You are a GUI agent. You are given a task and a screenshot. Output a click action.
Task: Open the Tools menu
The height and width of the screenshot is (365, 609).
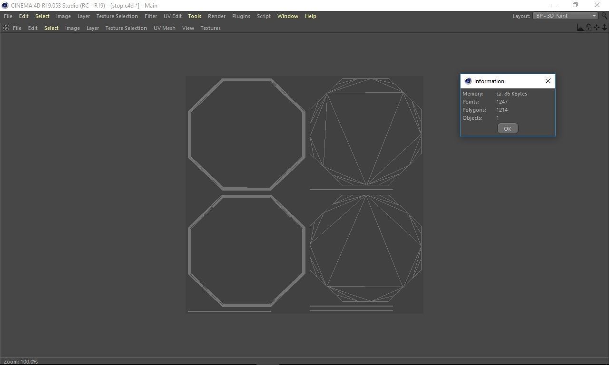pyautogui.click(x=195, y=16)
